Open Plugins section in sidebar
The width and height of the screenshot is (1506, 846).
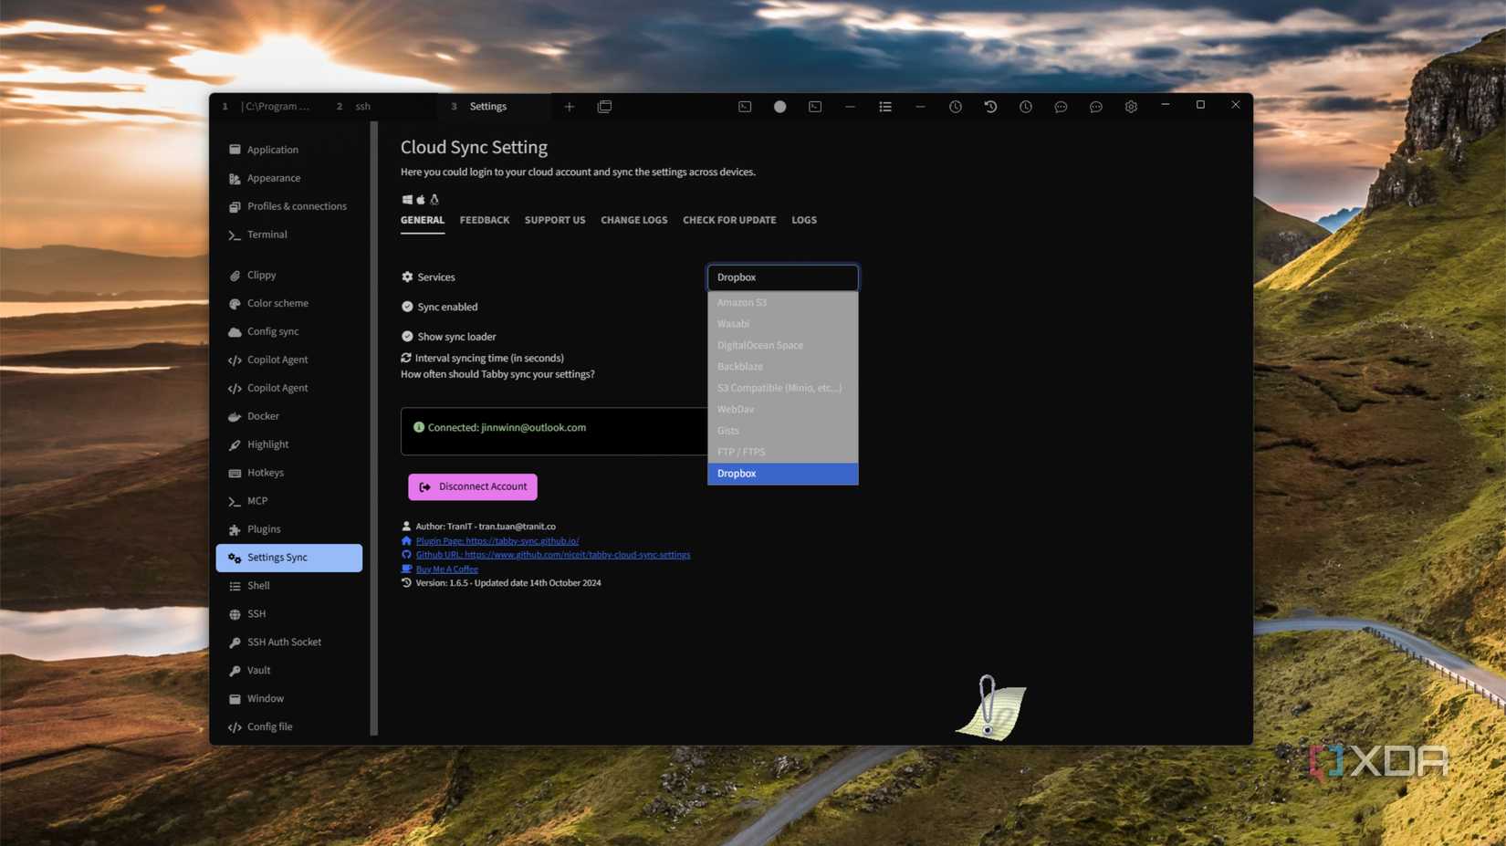click(289, 529)
